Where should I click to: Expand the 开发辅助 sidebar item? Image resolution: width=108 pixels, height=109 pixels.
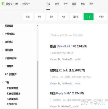pos(9,50)
